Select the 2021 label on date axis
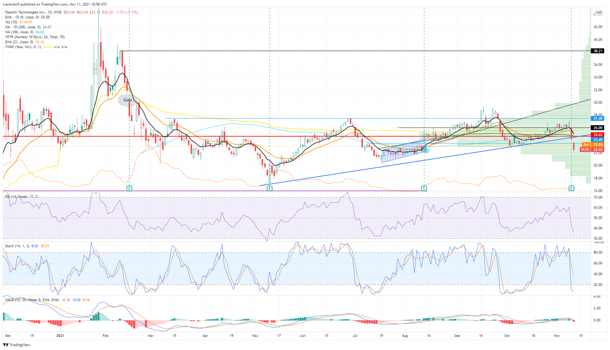The image size is (610, 350). 60,336
